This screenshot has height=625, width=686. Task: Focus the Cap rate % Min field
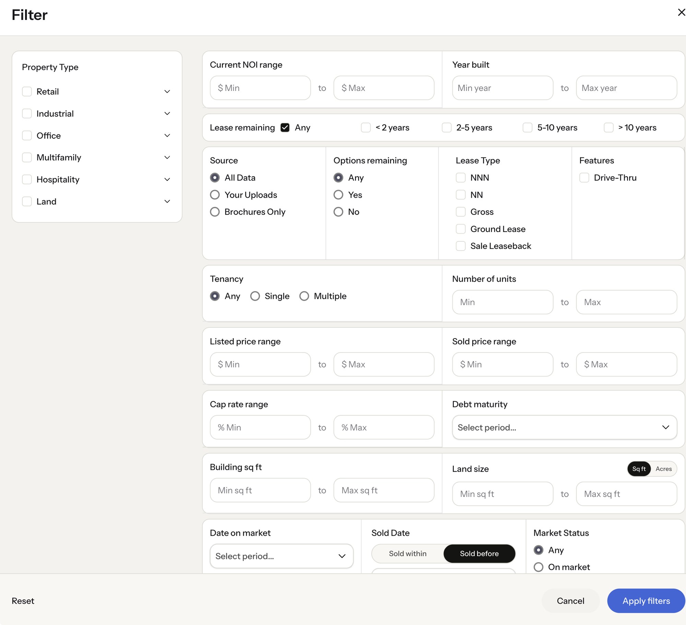[x=260, y=427]
